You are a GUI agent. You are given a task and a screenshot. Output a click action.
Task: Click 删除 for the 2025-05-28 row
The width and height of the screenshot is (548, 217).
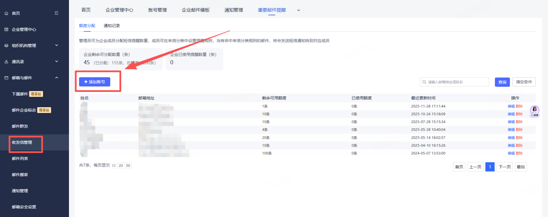(x=519, y=130)
